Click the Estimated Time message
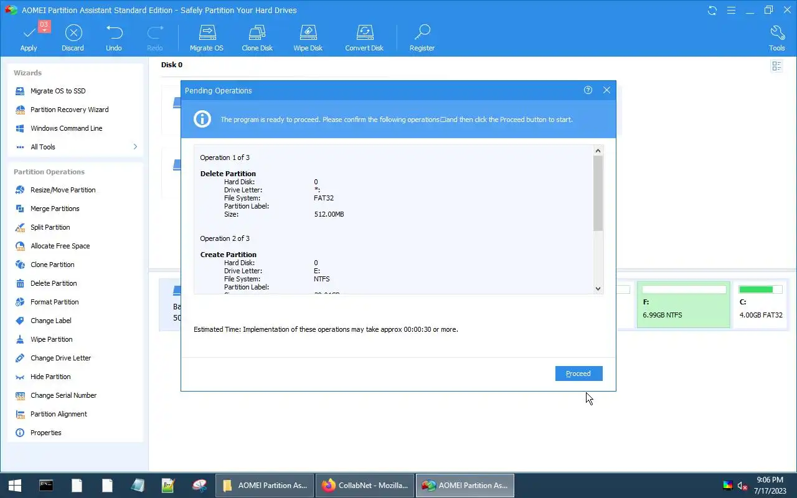This screenshot has height=498, width=797. click(x=326, y=329)
